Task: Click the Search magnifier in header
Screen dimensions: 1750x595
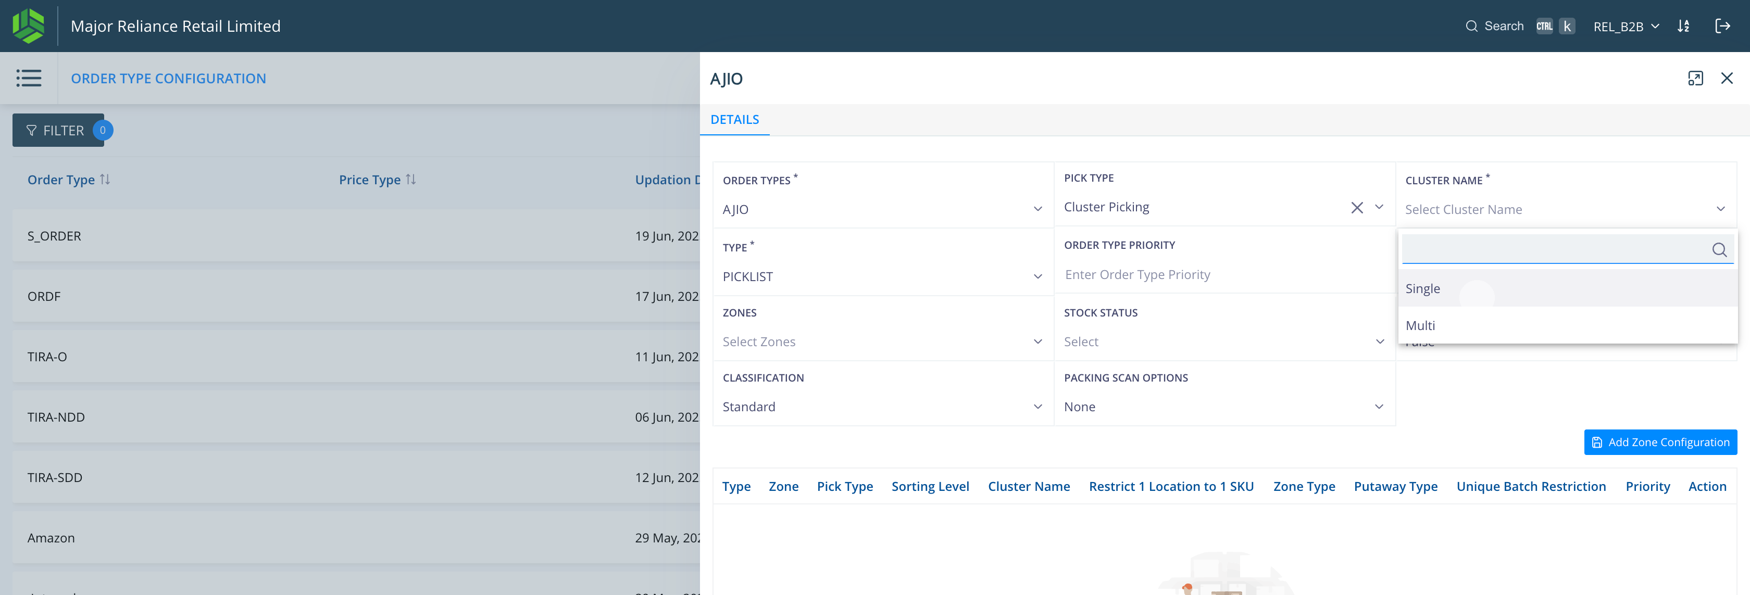Action: tap(1471, 26)
